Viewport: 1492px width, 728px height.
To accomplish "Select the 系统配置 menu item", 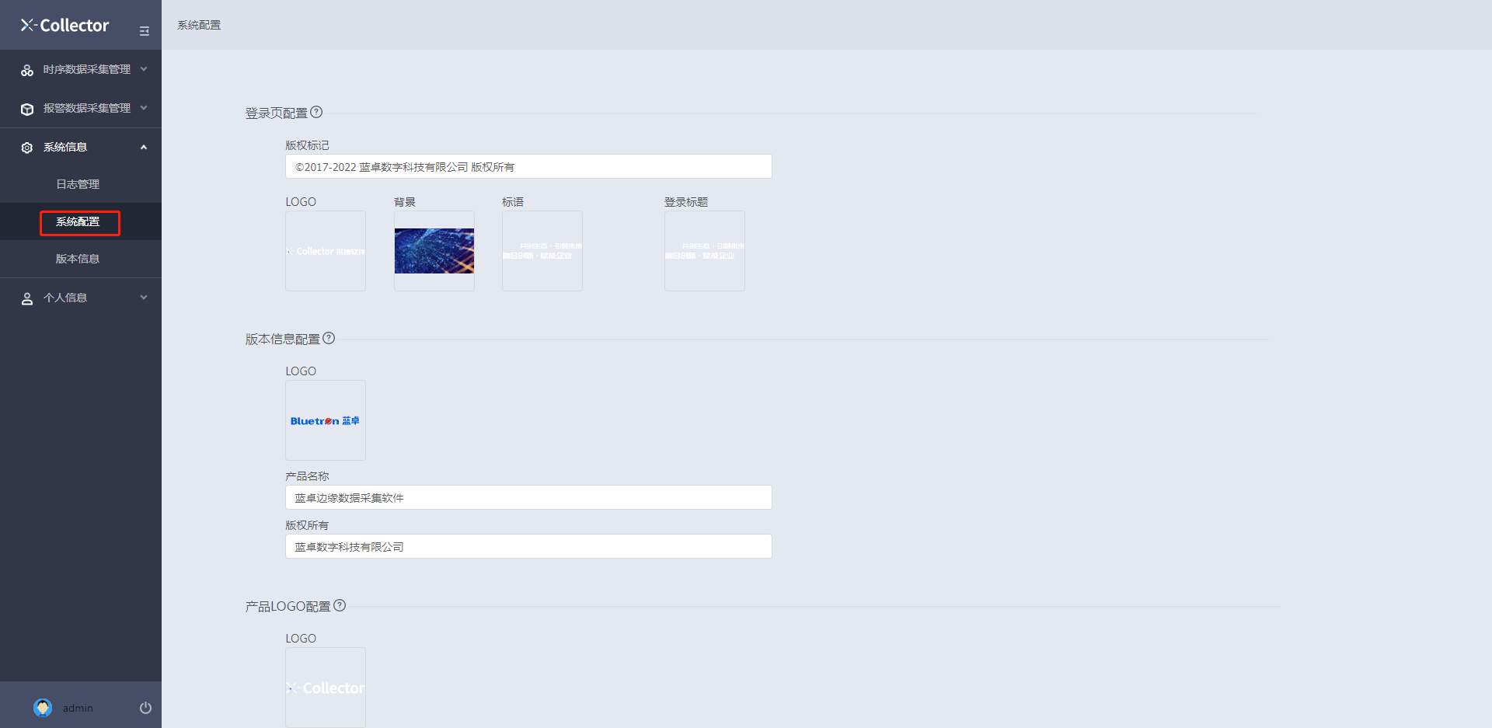I will [x=78, y=222].
